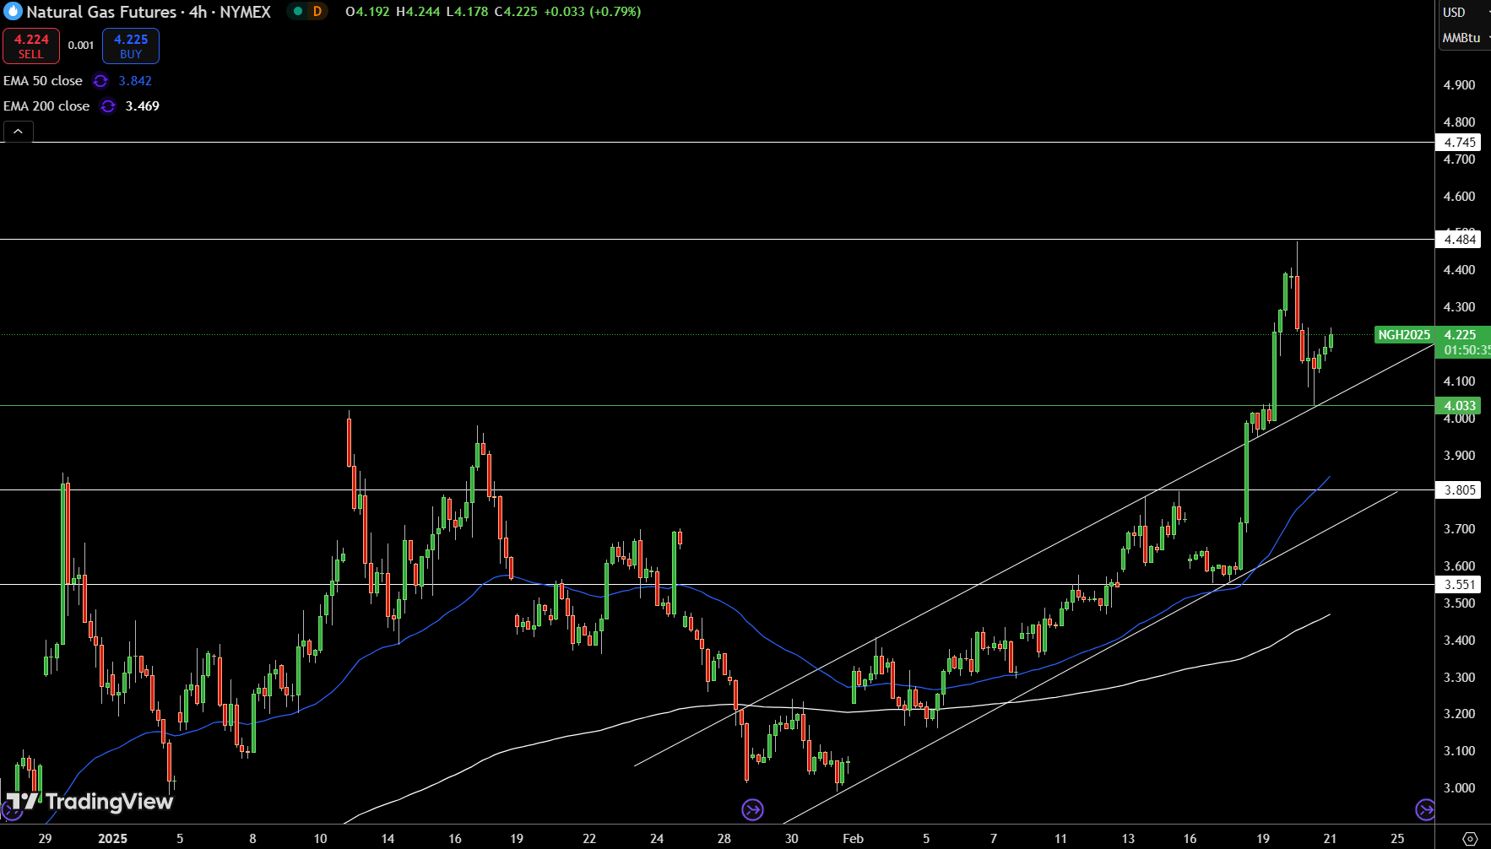
Task: Click the 4.745 horizontal line price label
Action: 1458,143
